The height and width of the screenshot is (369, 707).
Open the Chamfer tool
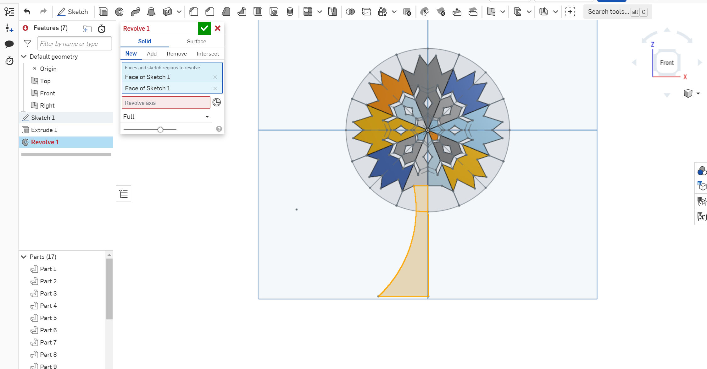coord(210,12)
